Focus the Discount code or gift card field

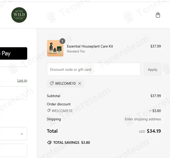[x=93, y=69]
